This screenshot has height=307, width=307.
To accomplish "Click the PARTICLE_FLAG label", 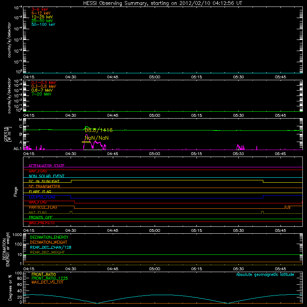I will [x=43, y=207].
